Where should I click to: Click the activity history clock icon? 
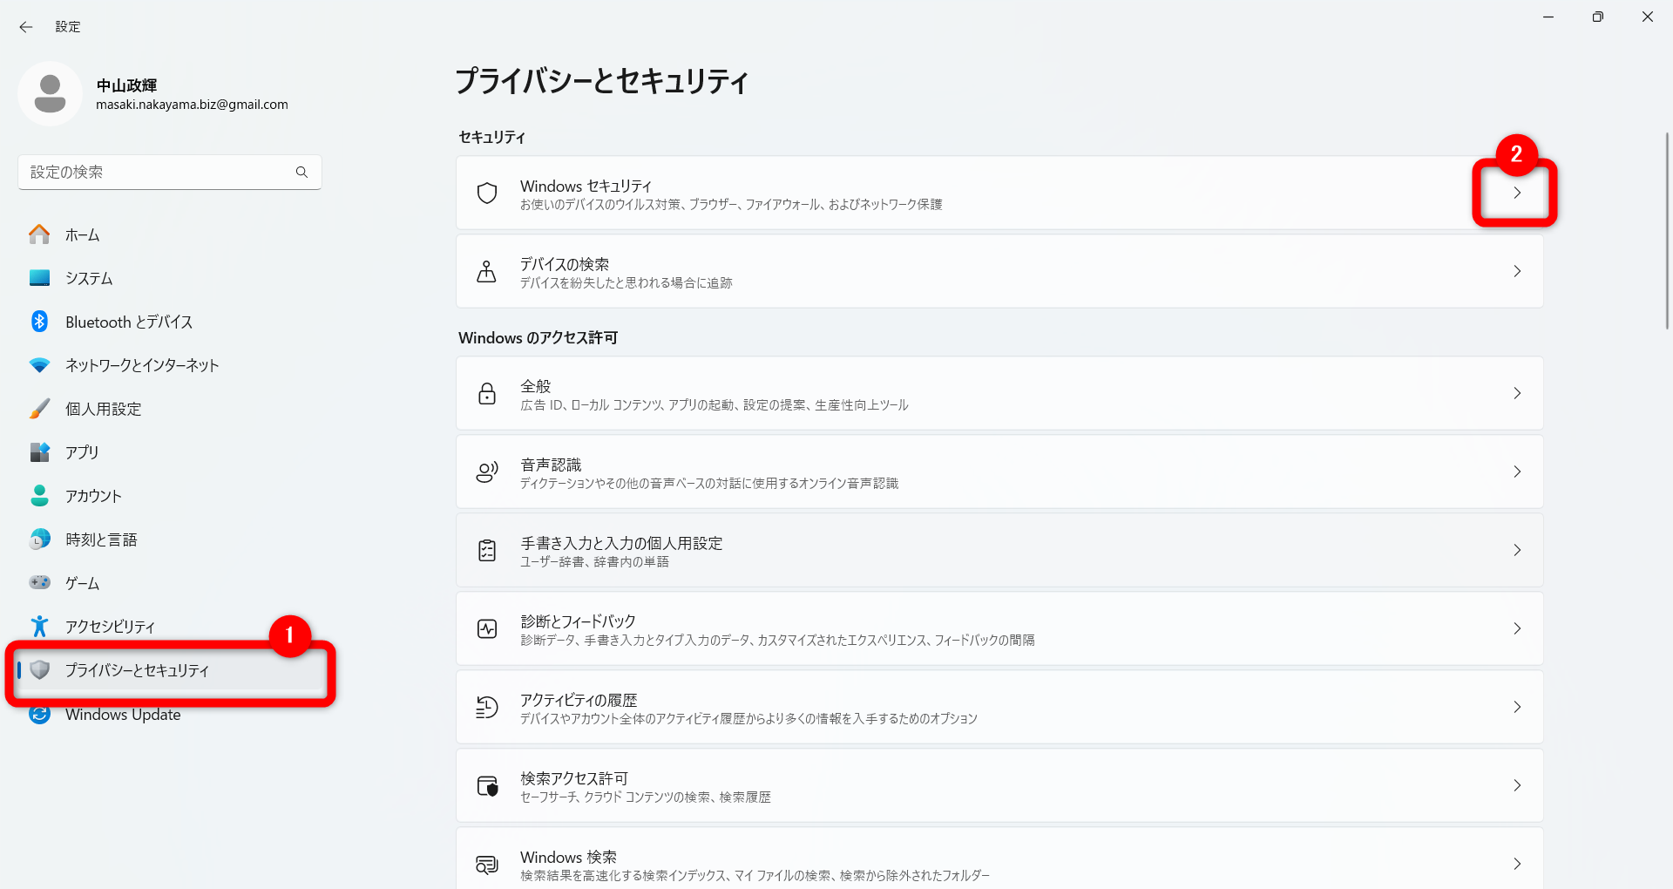487,708
